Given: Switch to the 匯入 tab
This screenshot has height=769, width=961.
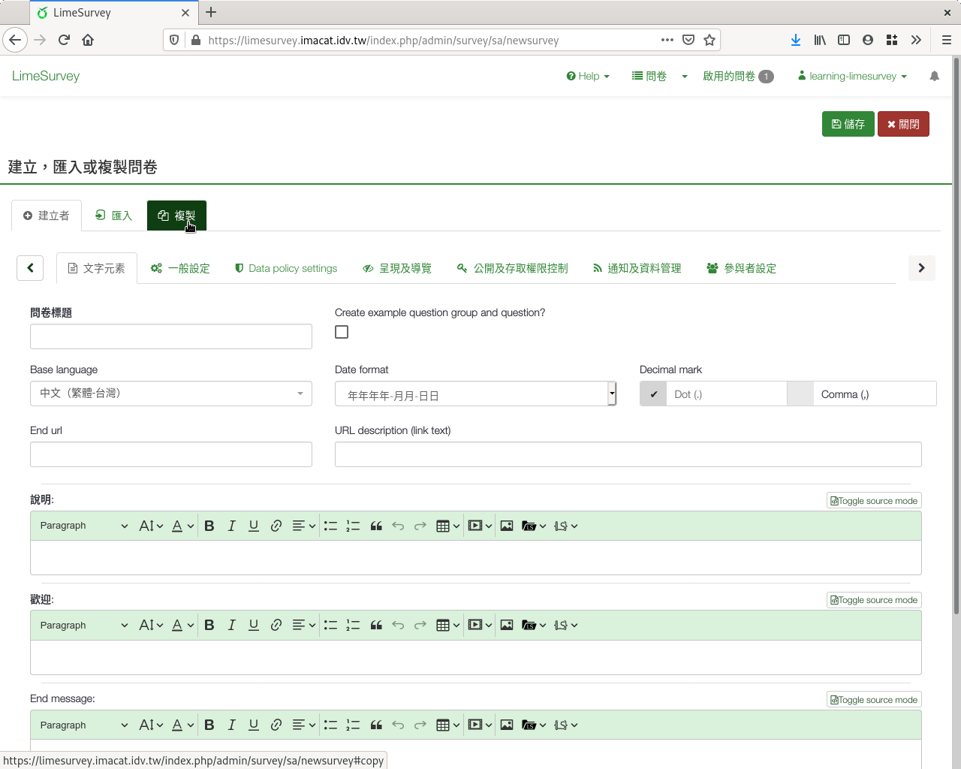Looking at the screenshot, I should pos(114,216).
